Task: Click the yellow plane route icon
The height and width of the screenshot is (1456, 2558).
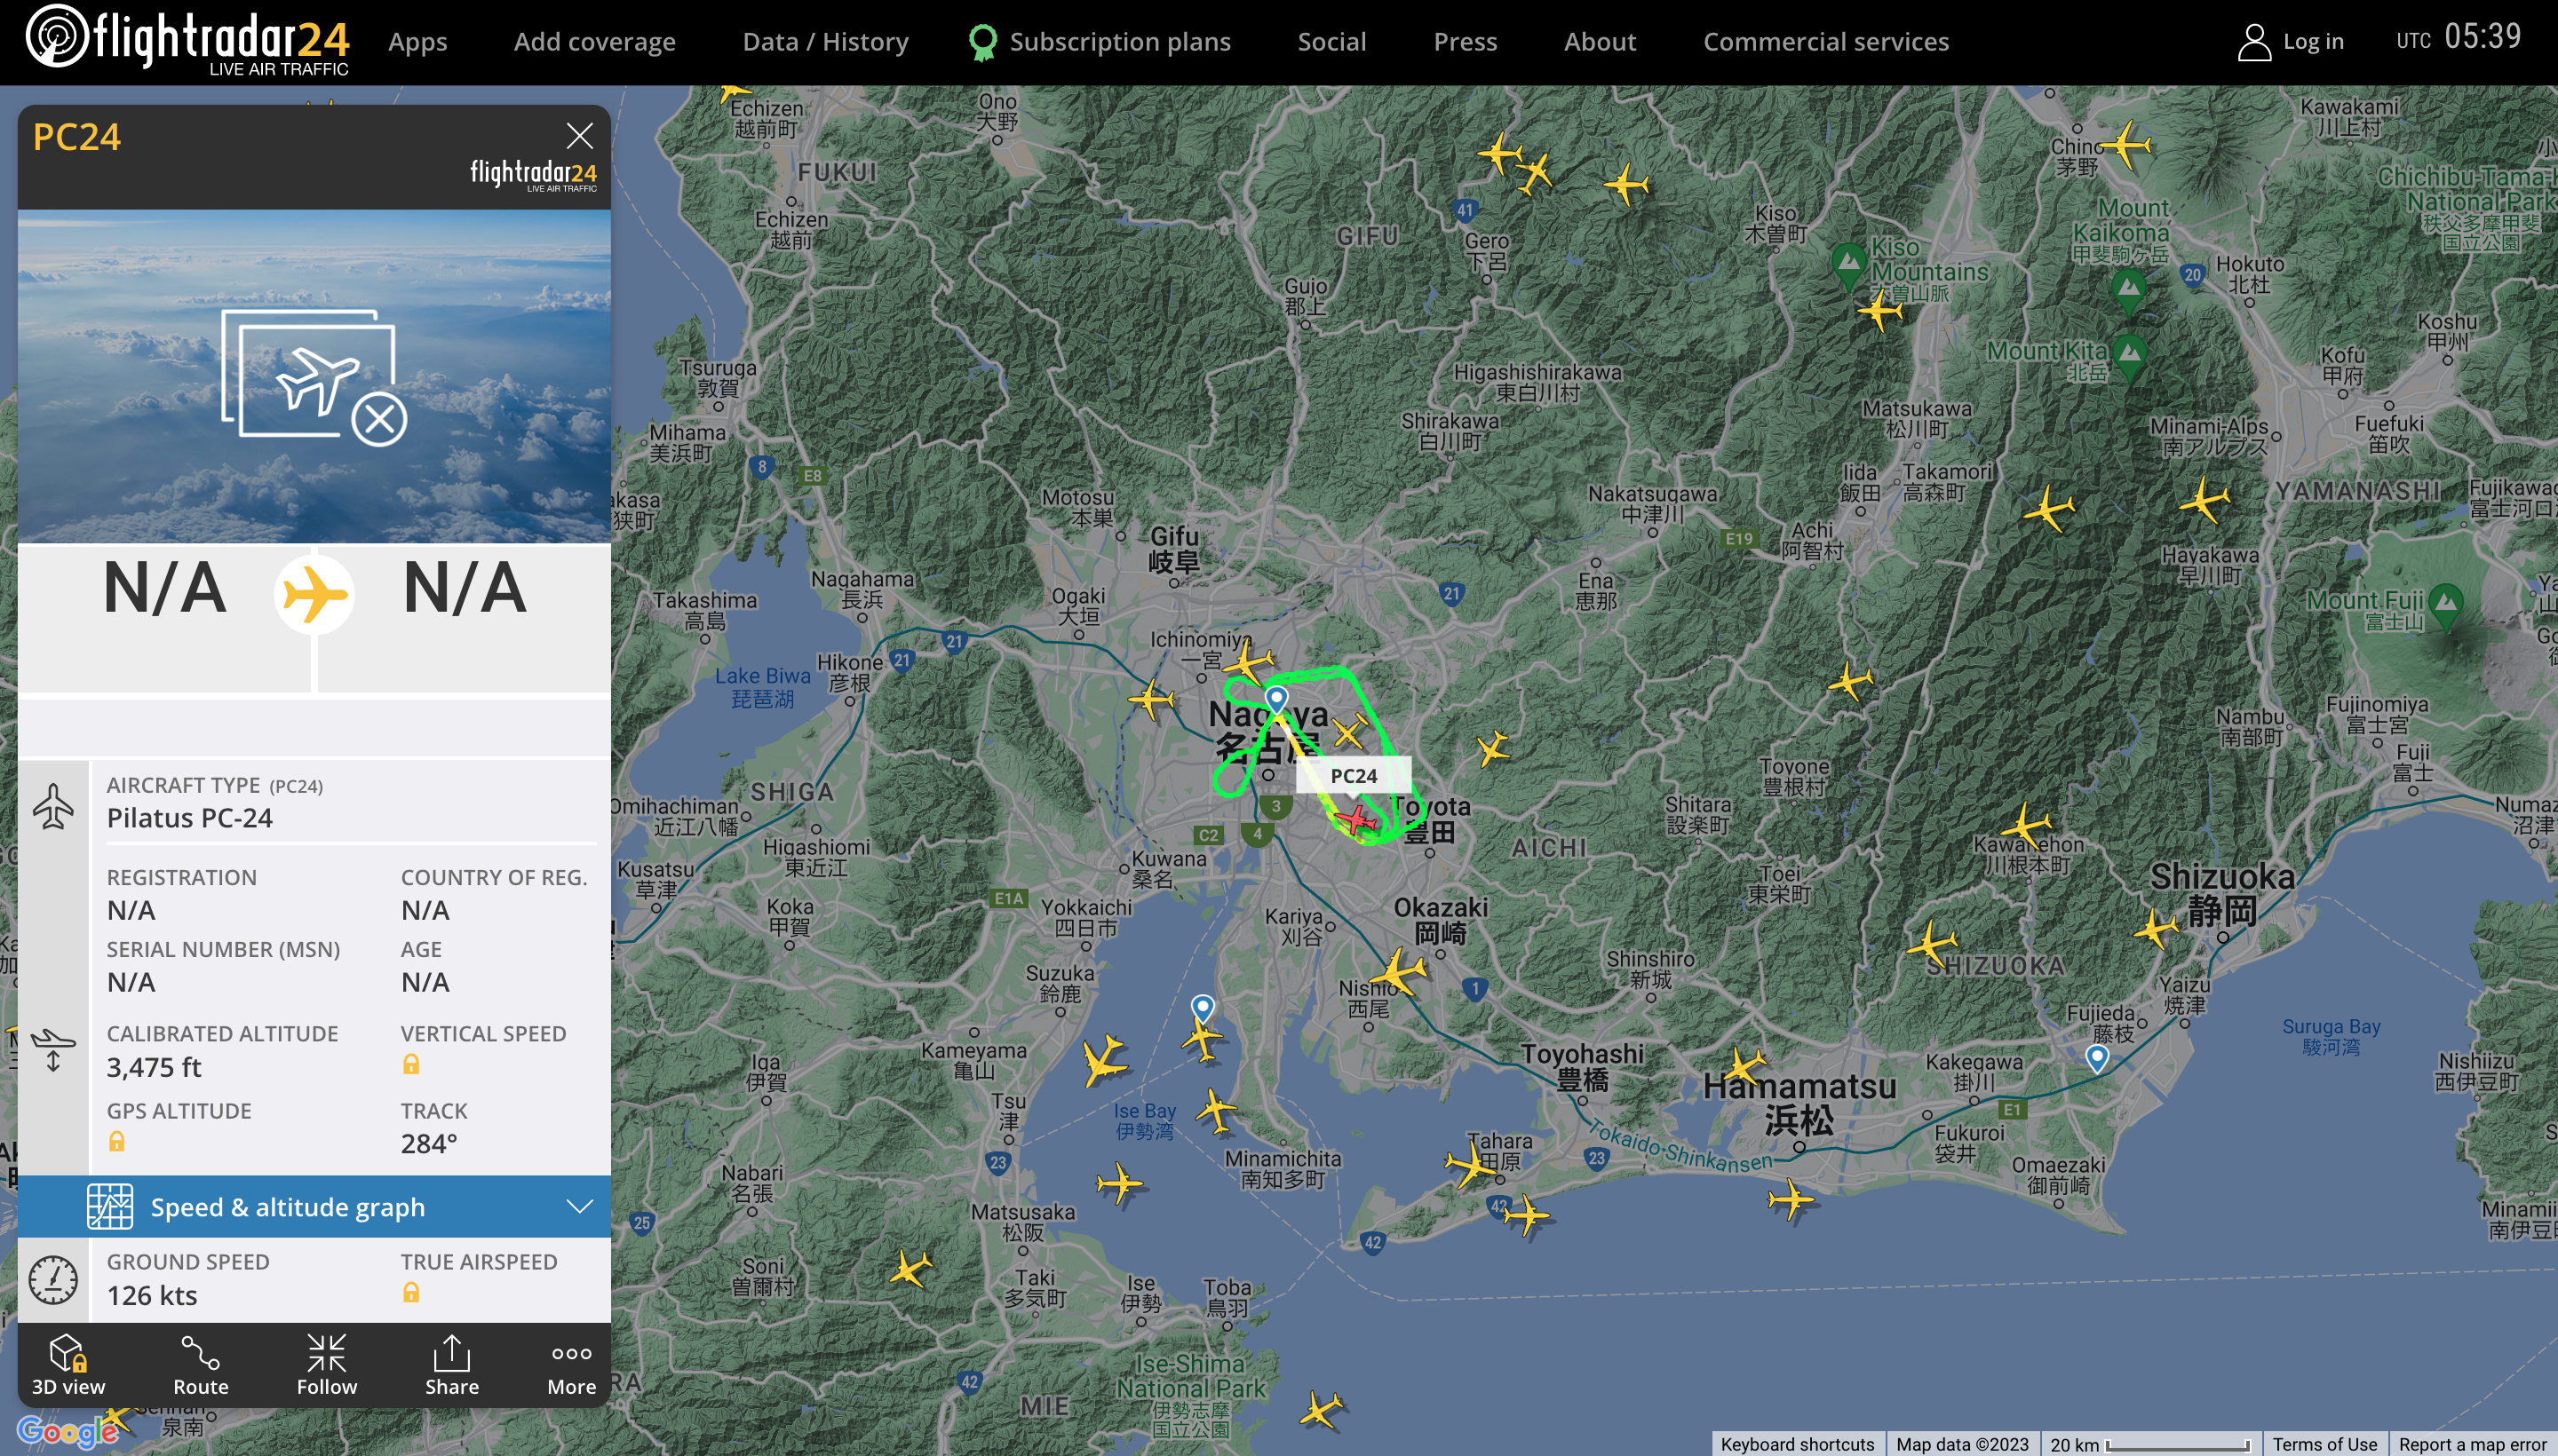Action: point(314,595)
